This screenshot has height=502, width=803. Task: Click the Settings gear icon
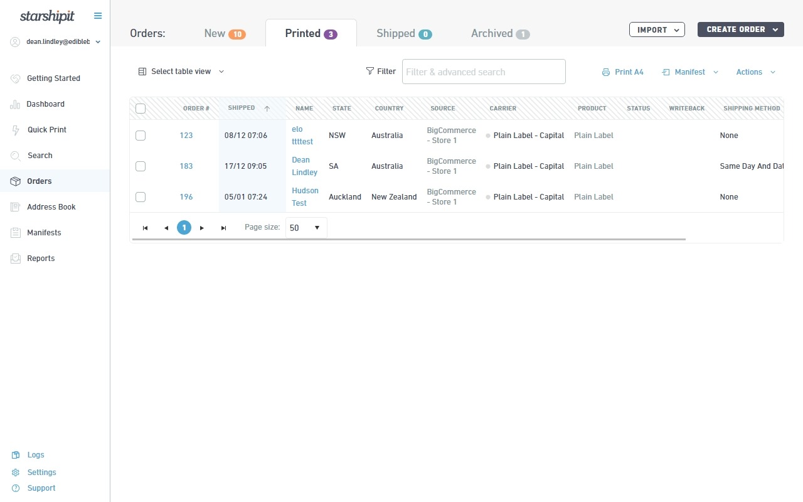tap(16, 473)
